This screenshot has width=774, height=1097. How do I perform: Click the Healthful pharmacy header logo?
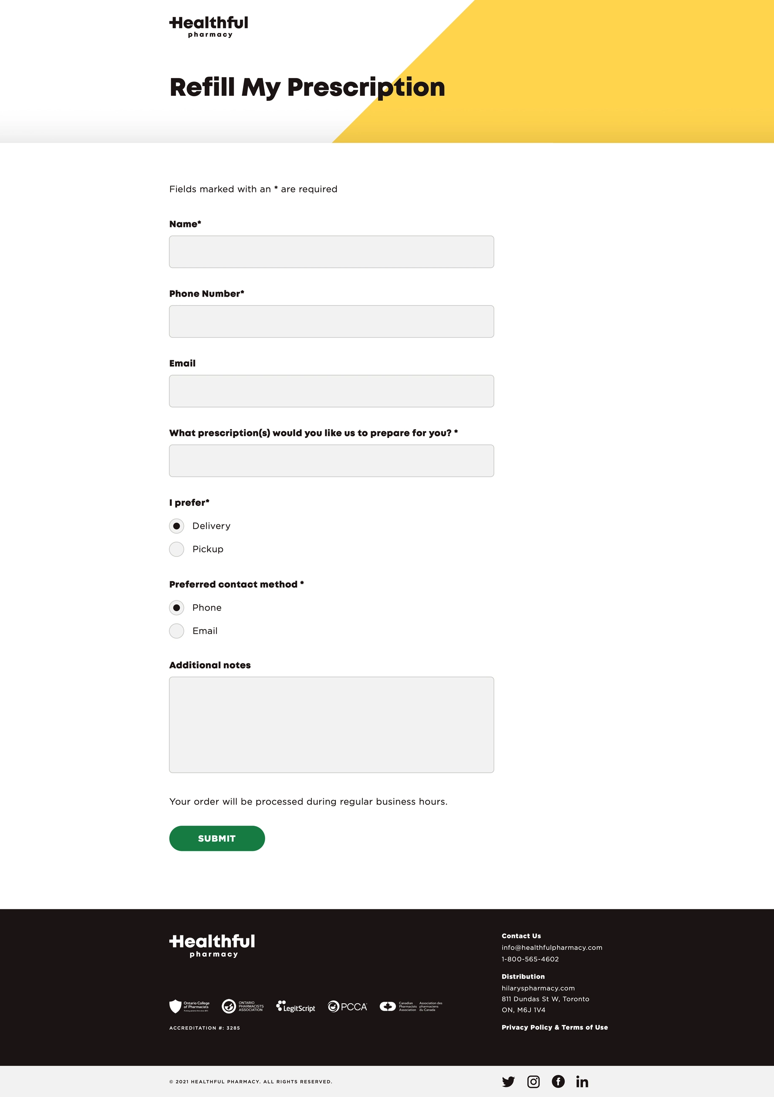click(209, 27)
